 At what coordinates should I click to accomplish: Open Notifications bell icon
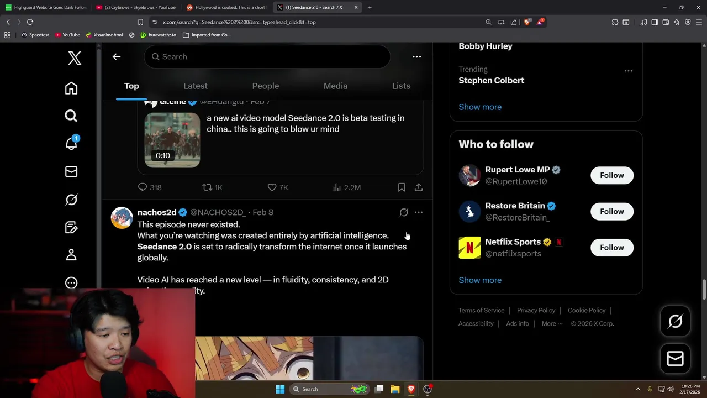tap(71, 143)
